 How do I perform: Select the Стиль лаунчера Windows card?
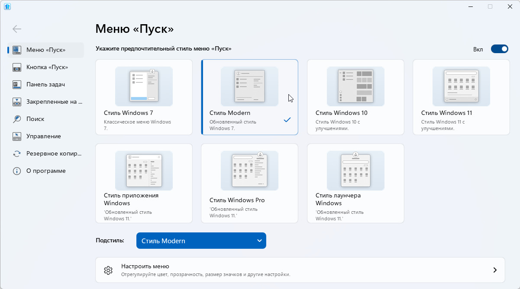pos(355,183)
